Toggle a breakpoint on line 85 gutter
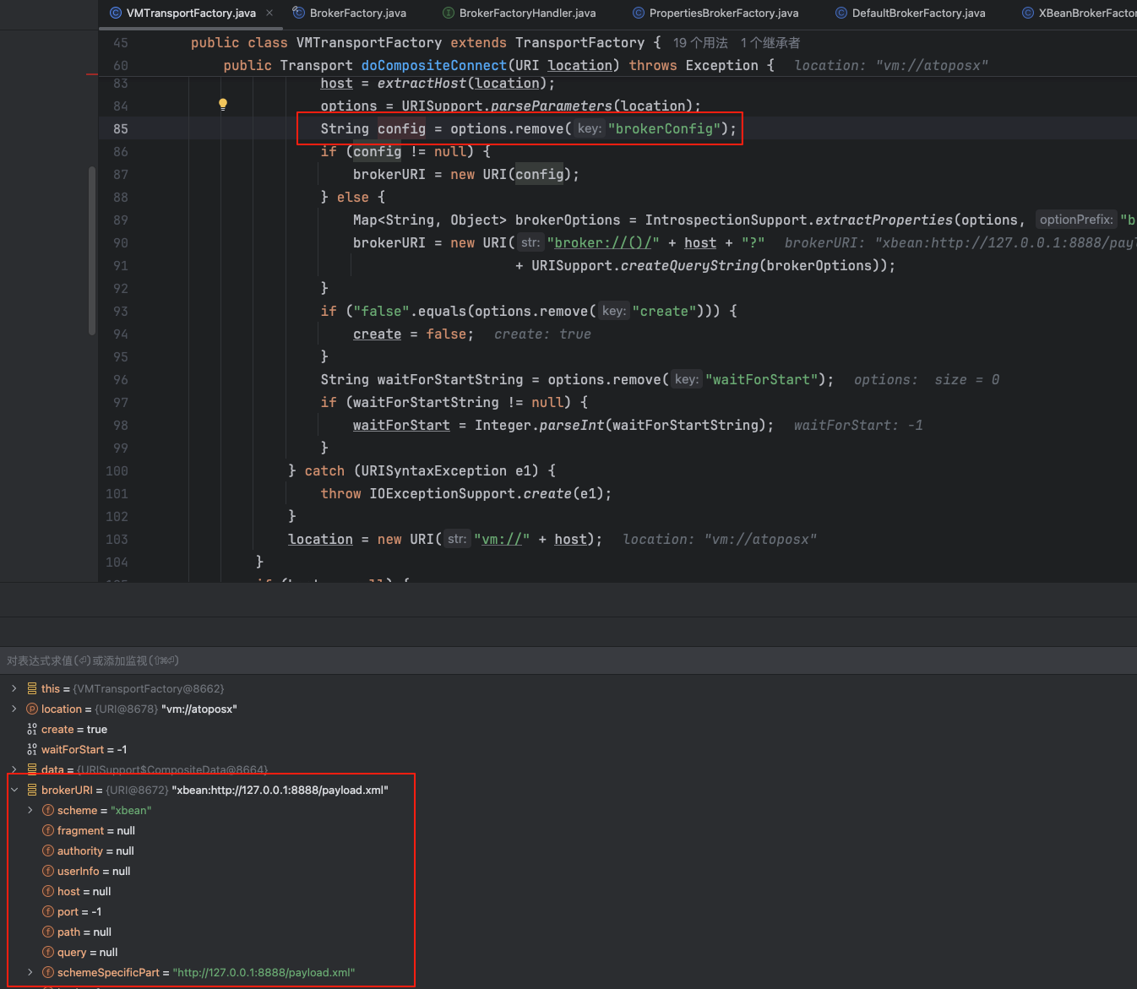The image size is (1137, 989). (121, 129)
